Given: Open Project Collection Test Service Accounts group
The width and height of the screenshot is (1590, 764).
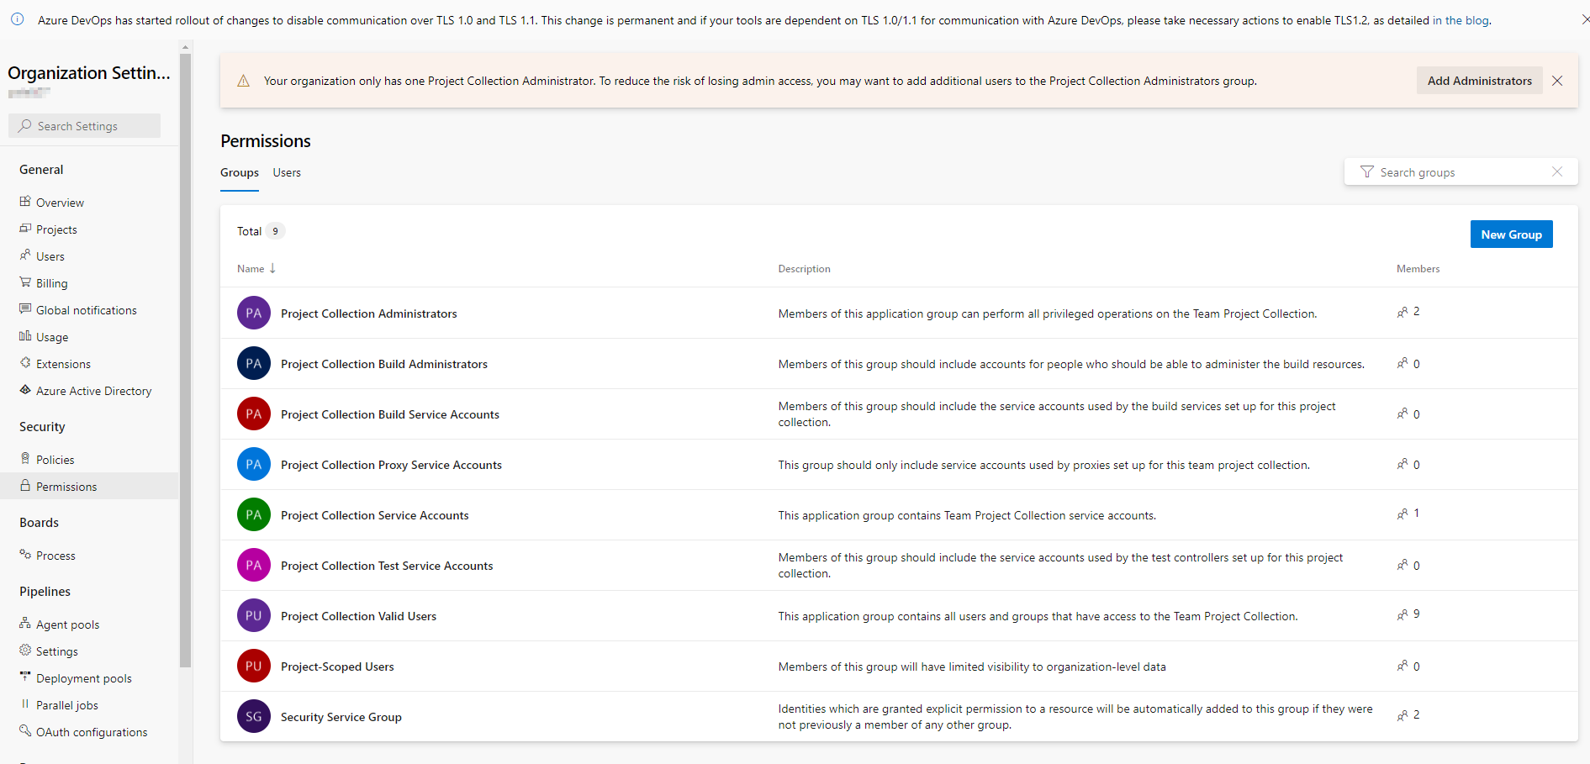Looking at the screenshot, I should 387,566.
